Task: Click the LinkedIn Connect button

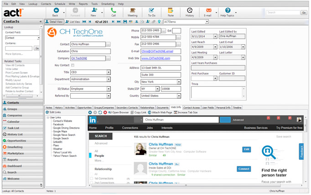Action: tap(244, 169)
